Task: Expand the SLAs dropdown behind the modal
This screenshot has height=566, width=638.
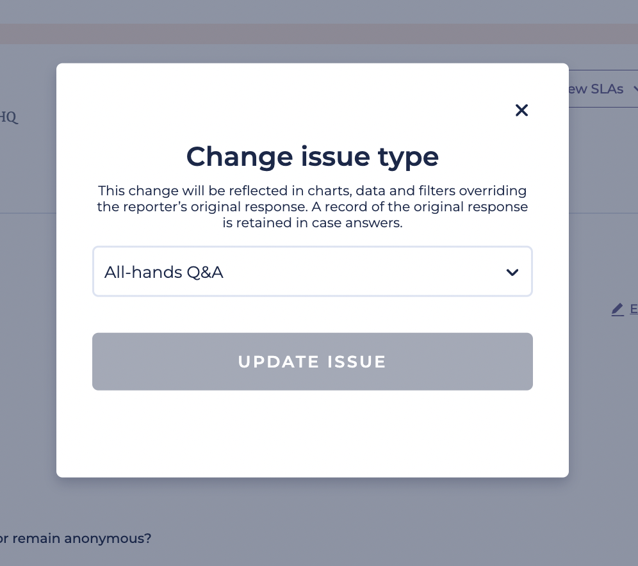Action: tap(603, 88)
